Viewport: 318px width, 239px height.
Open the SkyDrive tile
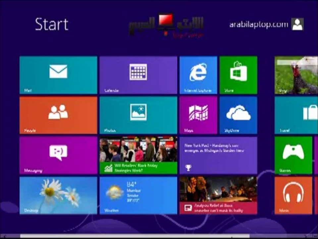coord(238,115)
